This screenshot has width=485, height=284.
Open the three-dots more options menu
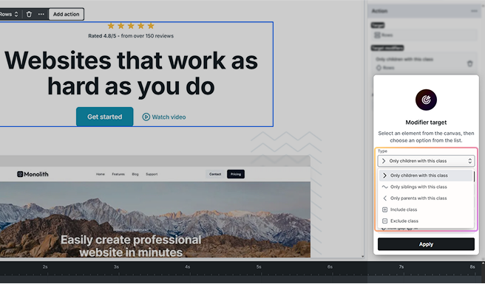pyautogui.click(x=41, y=14)
